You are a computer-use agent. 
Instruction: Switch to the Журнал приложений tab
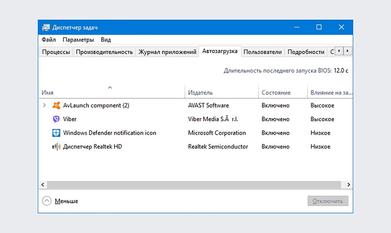pyautogui.click(x=167, y=52)
